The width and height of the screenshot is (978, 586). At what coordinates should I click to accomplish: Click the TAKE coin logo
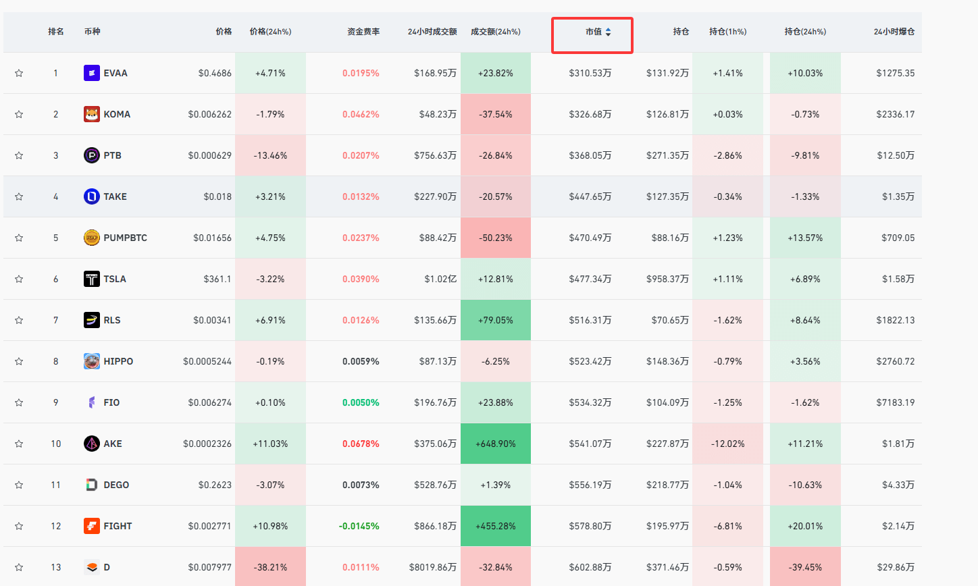coord(92,196)
